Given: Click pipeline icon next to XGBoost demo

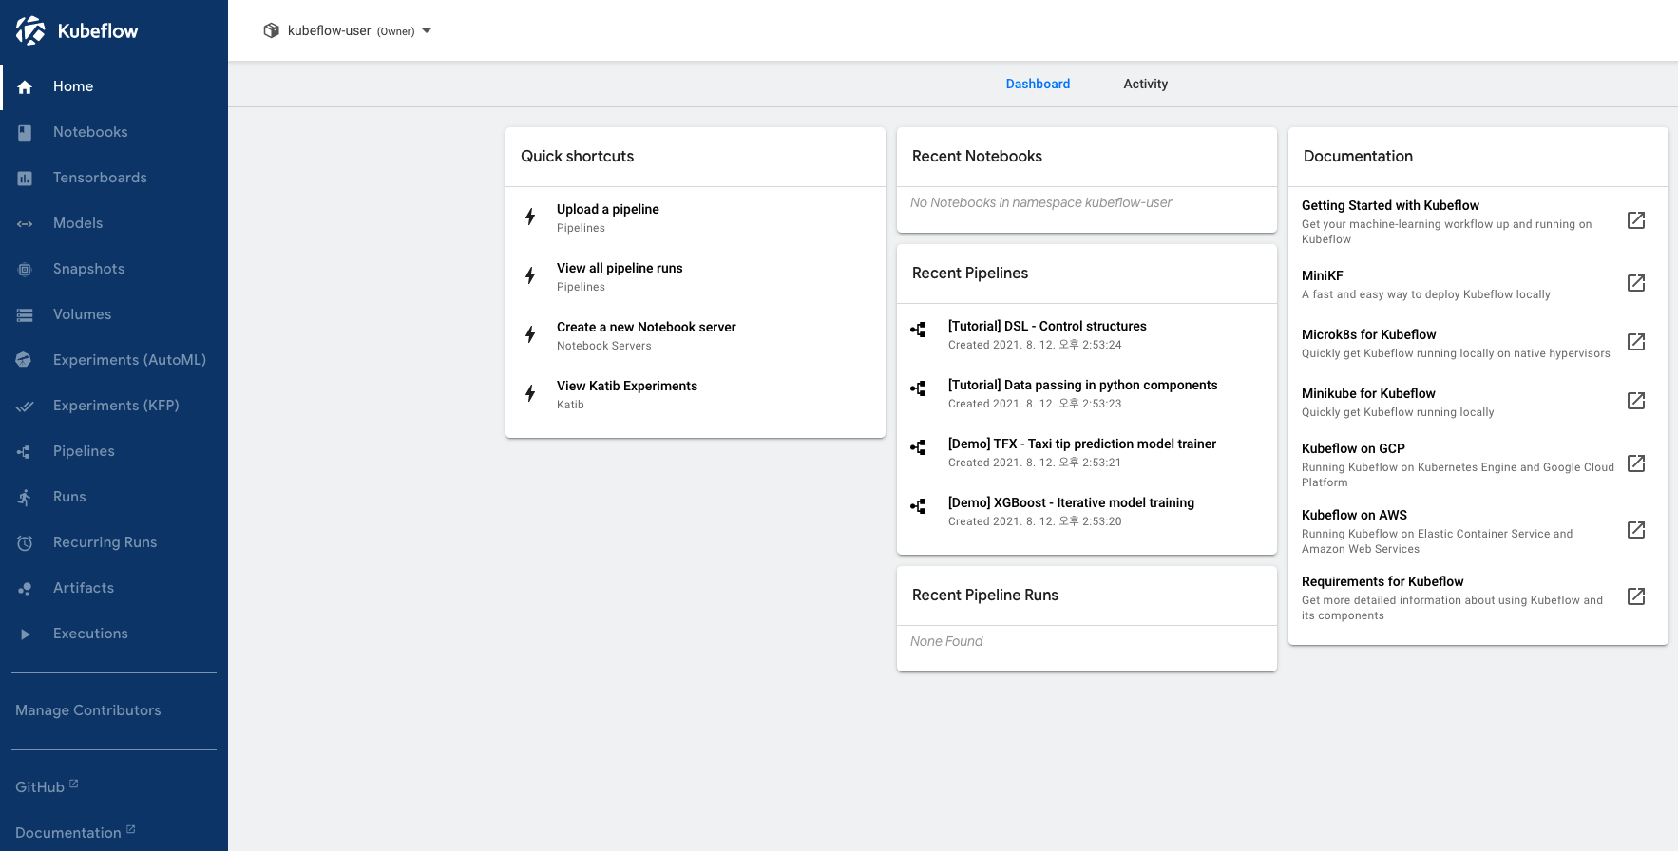Looking at the screenshot, I should pos(918,506).
